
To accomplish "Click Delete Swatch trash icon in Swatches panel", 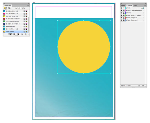I will pos(26,34).
